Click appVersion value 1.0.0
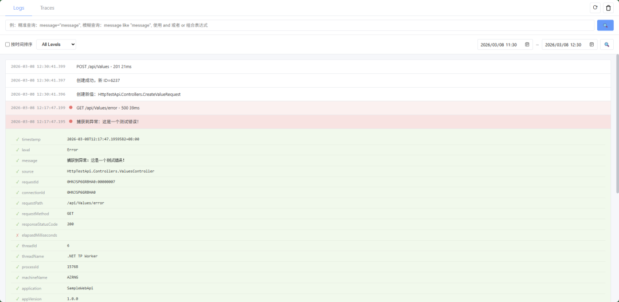The height and width of the screenshot is (302, 619). [73, 299]
